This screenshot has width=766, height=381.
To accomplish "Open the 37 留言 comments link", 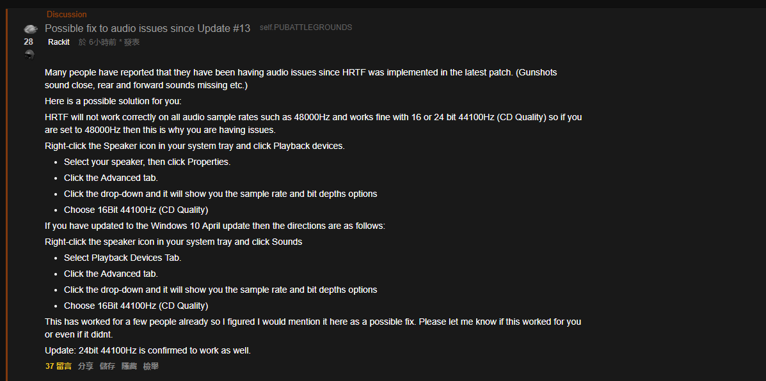I will (58, 366).
